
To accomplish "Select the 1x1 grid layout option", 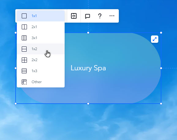I will pyautogui.click(x=41, y=16).
